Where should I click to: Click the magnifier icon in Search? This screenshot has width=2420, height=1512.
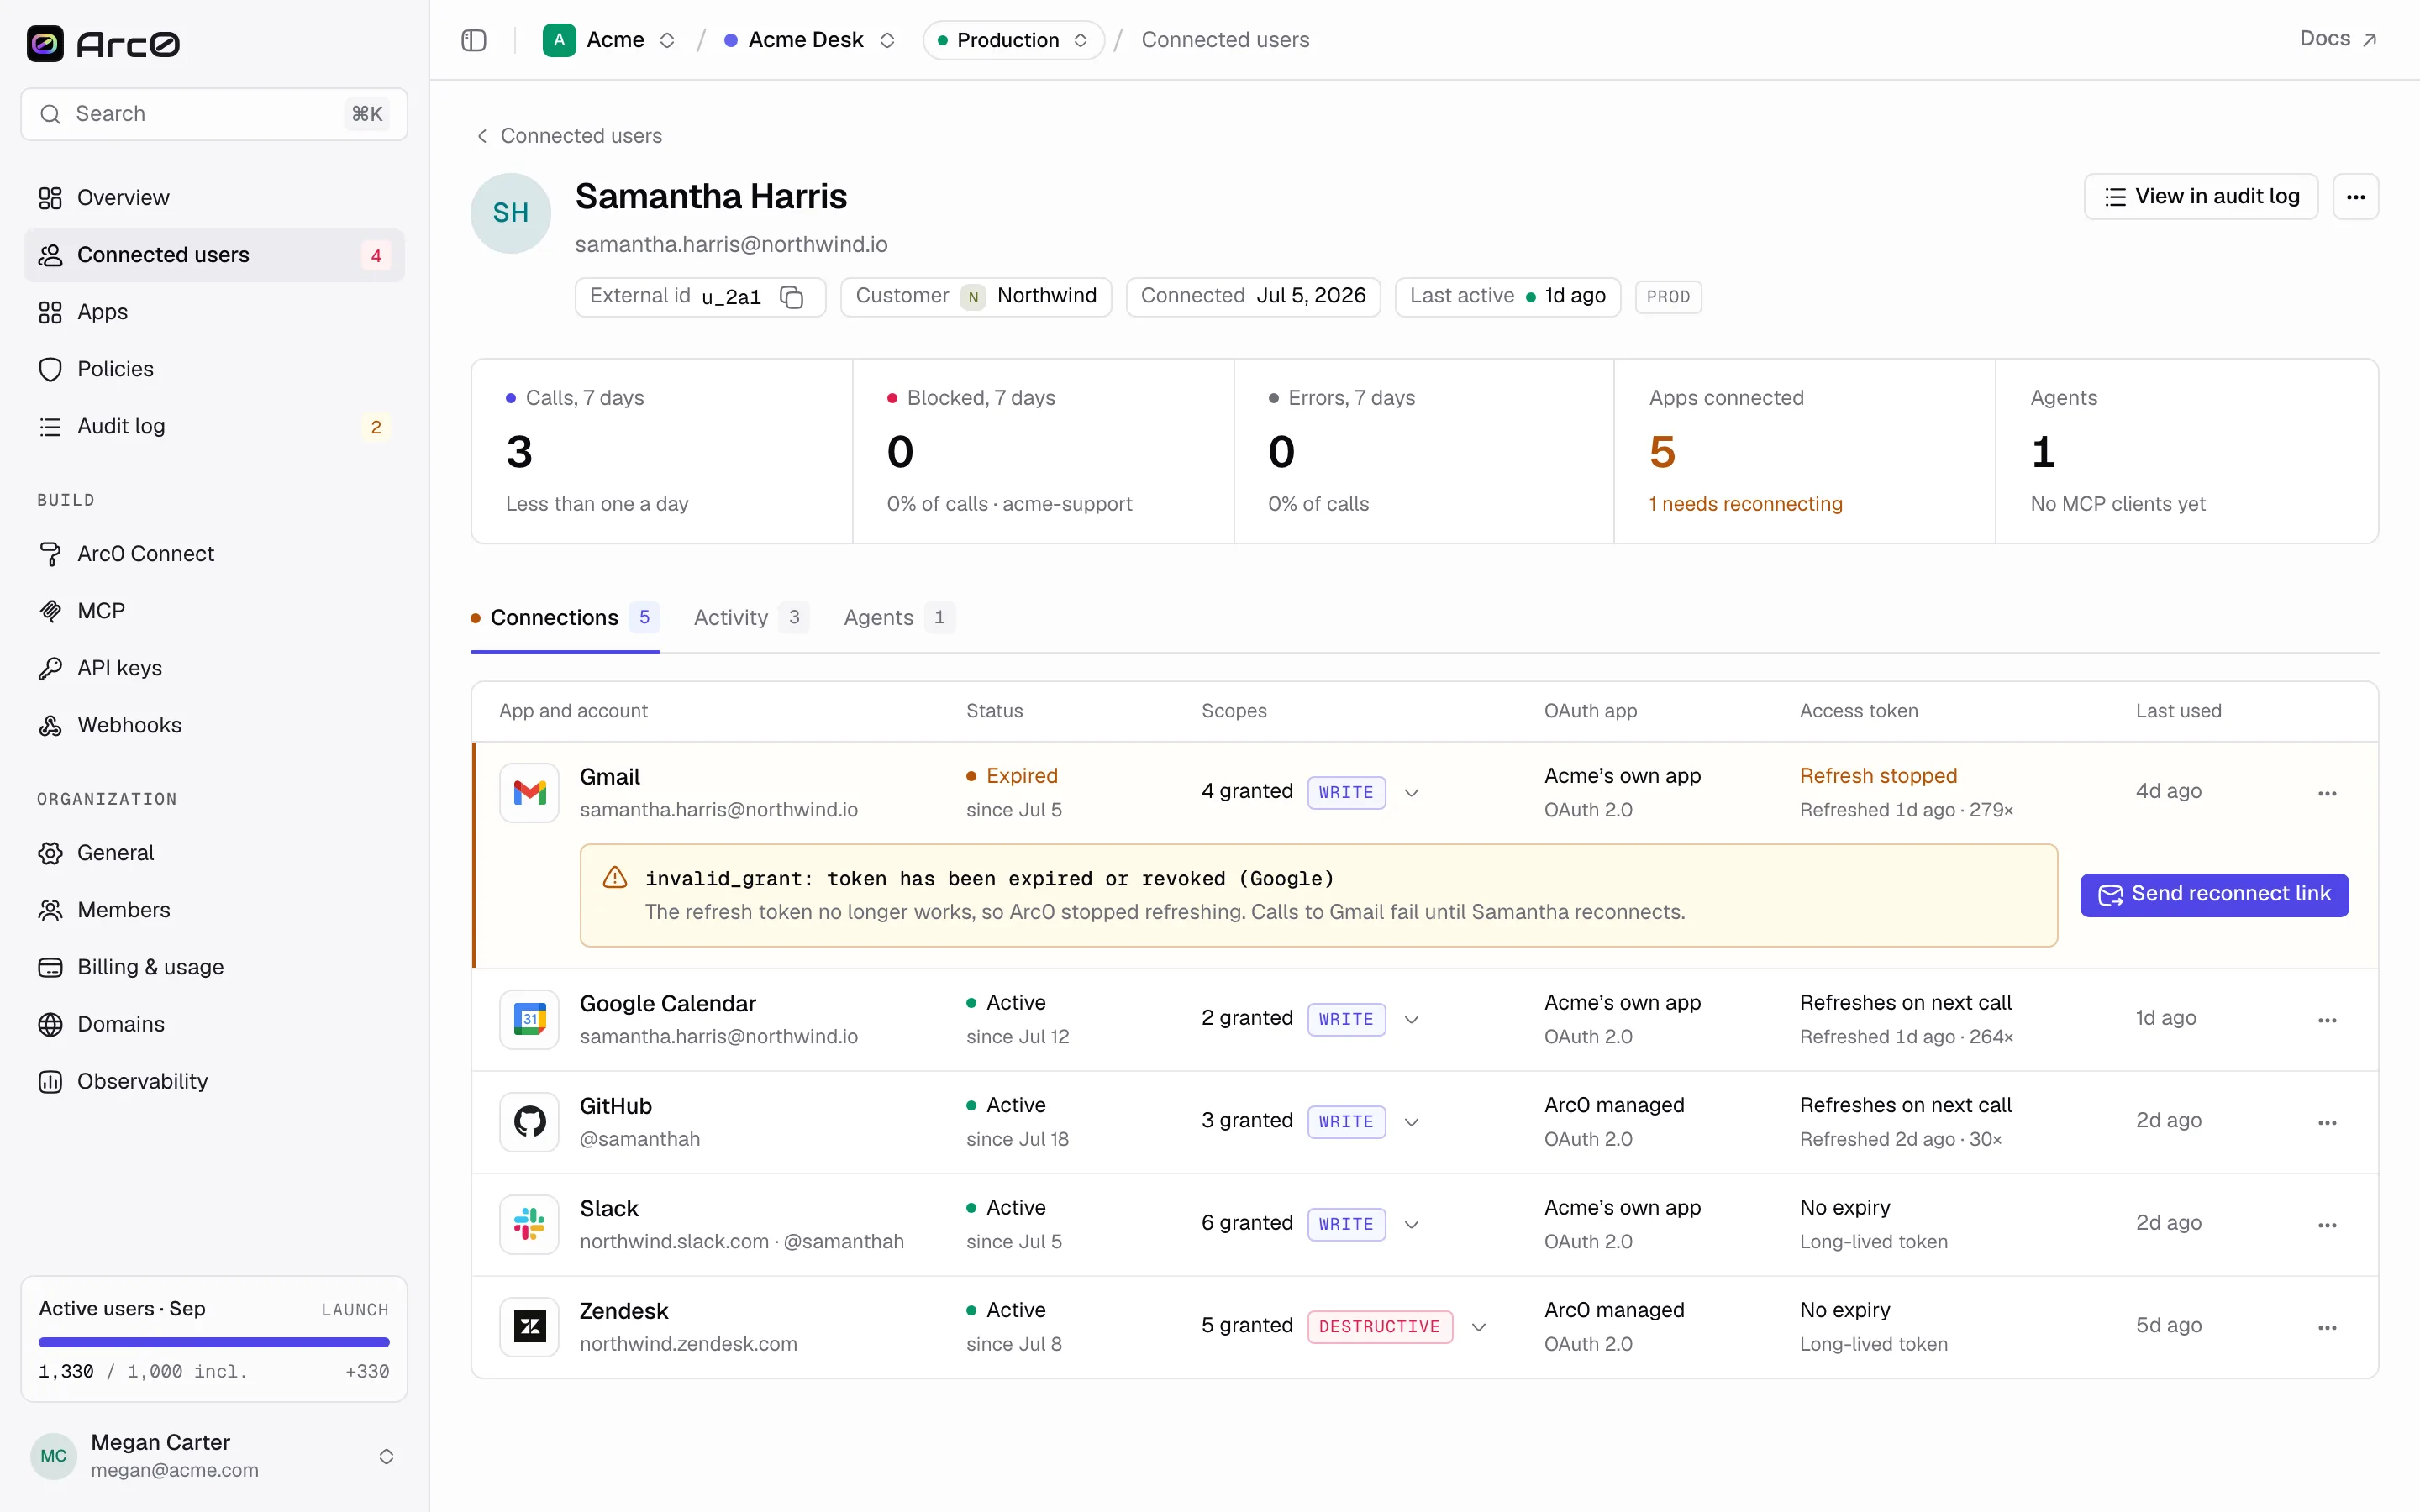50,114
